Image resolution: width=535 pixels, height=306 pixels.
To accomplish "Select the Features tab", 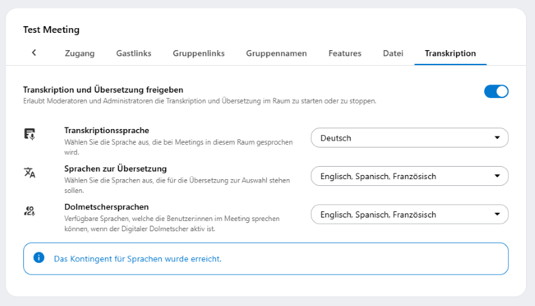I will coord(345,54).
